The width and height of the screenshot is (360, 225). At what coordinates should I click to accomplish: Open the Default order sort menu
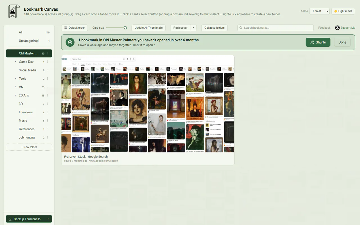(x=75, y=28)
